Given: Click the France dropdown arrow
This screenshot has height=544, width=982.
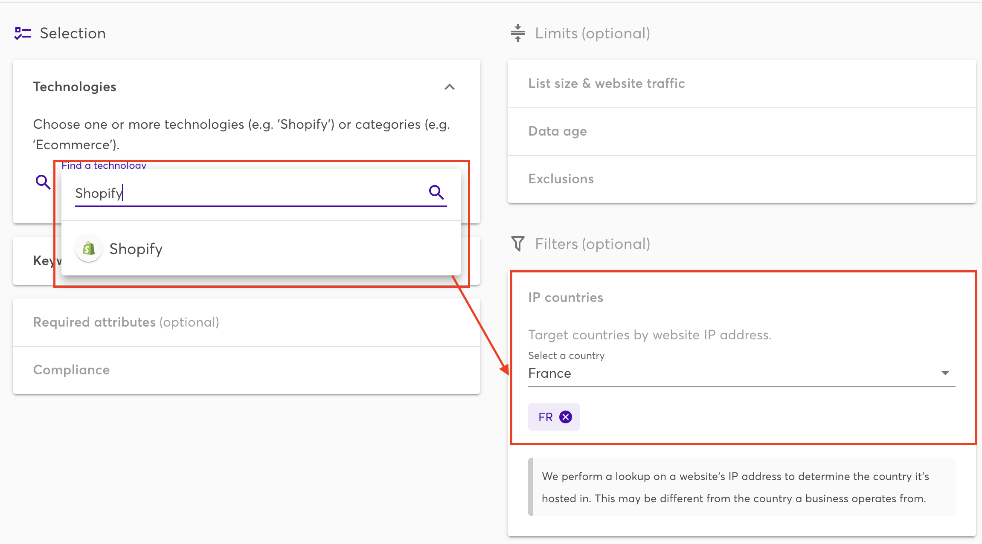Looking at the screenshot, I should coord(945,373).
